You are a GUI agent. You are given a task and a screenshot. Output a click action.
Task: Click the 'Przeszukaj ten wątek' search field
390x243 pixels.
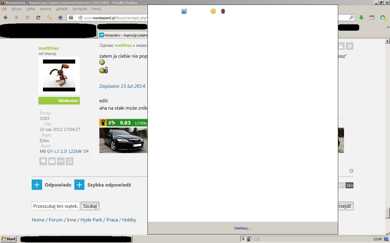tap(55, 206)
